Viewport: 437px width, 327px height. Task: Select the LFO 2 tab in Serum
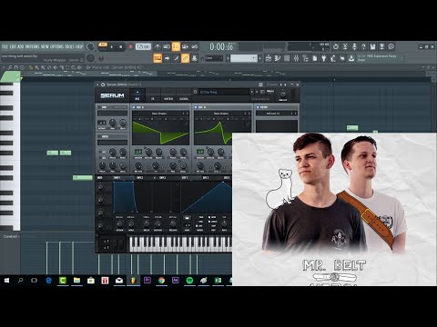tap(206, 178)
